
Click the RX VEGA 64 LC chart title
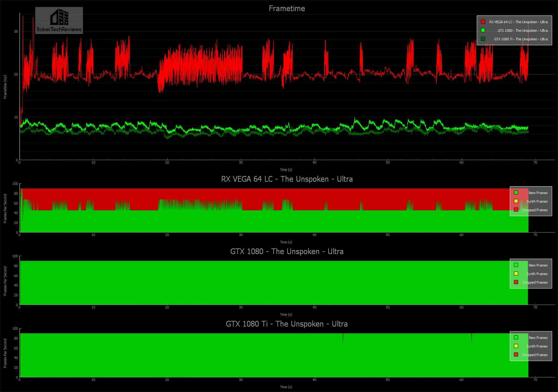(x=287, y=179)
